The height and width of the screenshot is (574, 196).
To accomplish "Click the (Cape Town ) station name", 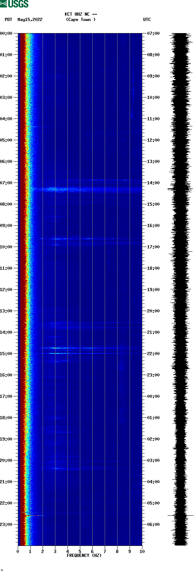I will (x=81, y=20).
